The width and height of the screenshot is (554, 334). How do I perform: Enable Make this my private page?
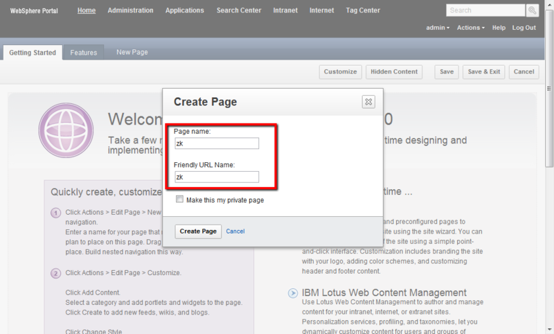(x=180, y=200)
